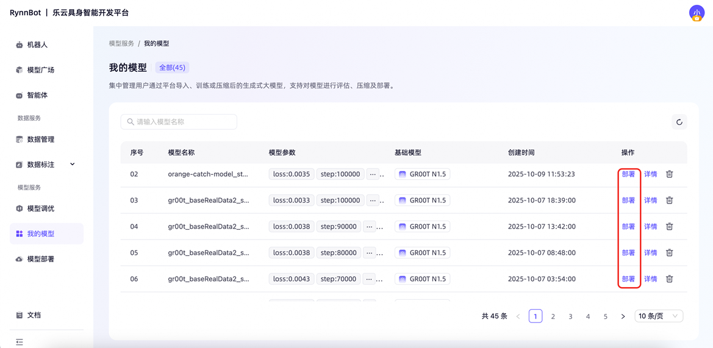Click the 创建时间 column header
The width and height of the screenshot is (713, 348).
tap(521, 152)
